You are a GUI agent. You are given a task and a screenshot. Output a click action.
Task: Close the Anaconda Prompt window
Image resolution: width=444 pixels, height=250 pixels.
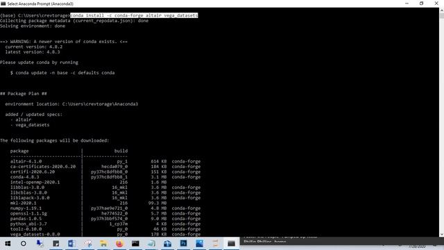[x=436, y=3]
